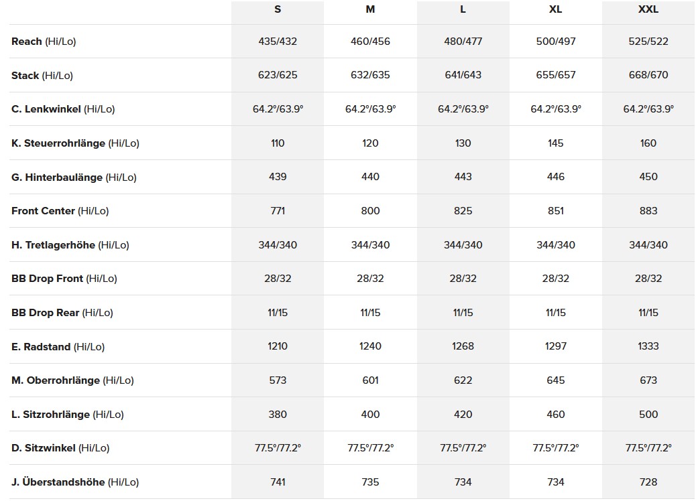Select the 1333 wheelbase value for XXL
This screenshot has height=501, width=696.
coord(648,346)
